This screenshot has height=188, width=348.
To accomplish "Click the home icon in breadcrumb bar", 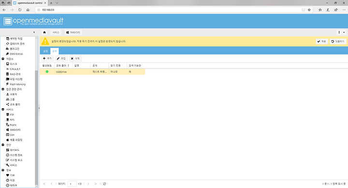I will tap(44, 32).
